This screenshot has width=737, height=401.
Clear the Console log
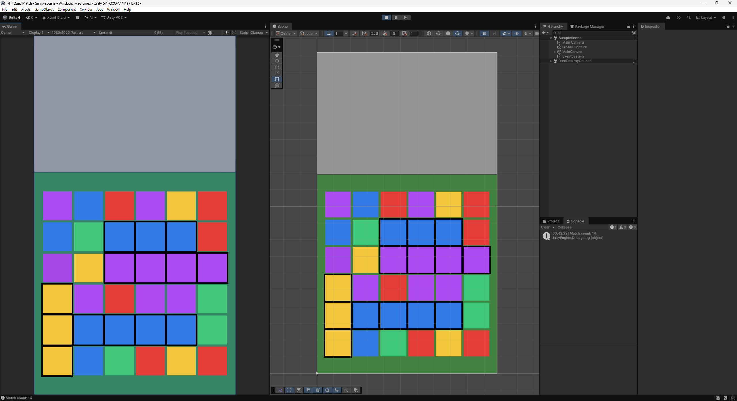tap(545, 227)
